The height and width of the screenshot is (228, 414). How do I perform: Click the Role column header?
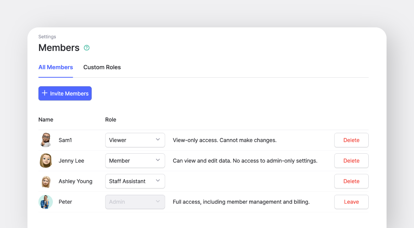[111, 119]
